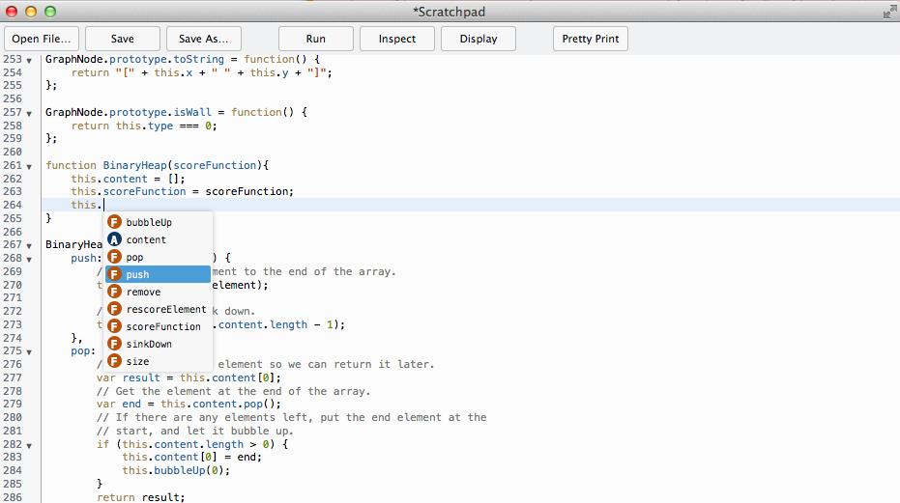Click the attribute icon beside content
The image size is (900, 503).
tap(115, 239)
